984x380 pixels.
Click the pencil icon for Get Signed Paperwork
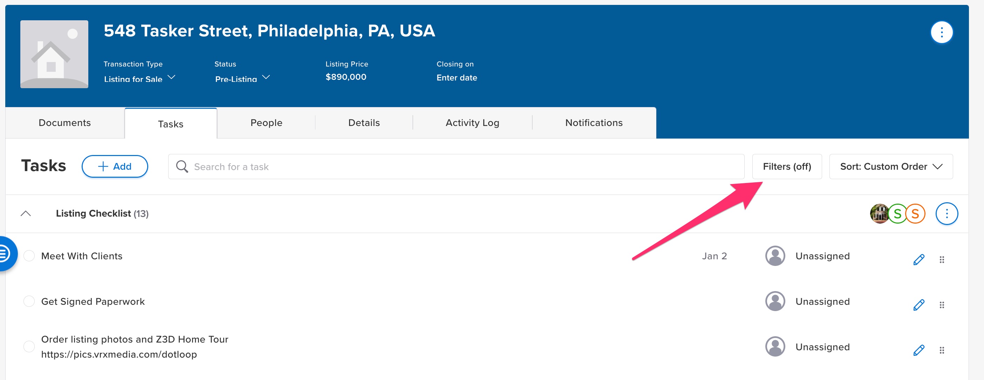tap(919, 305)
